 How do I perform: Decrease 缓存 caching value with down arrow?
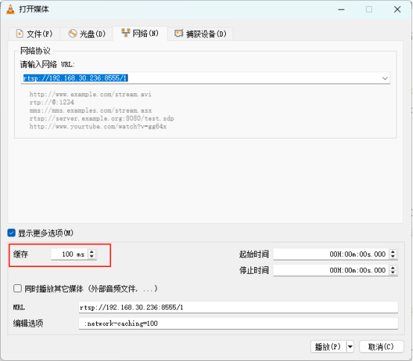coord(92,257)
